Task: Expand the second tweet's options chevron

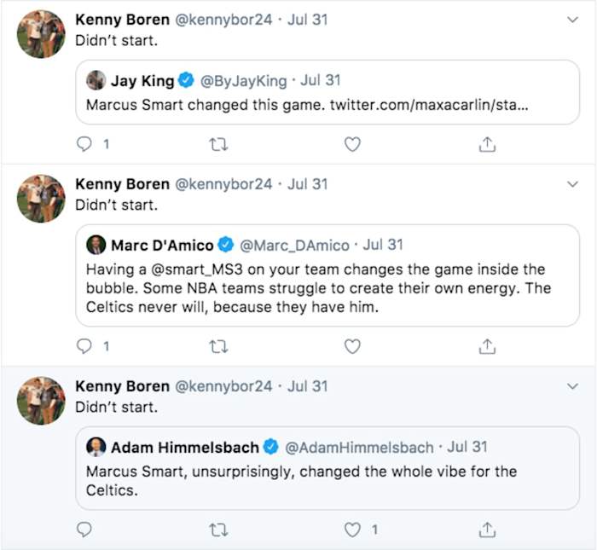Action: 572,183
